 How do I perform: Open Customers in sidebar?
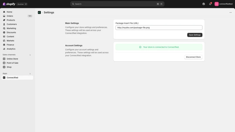point(12,24)
